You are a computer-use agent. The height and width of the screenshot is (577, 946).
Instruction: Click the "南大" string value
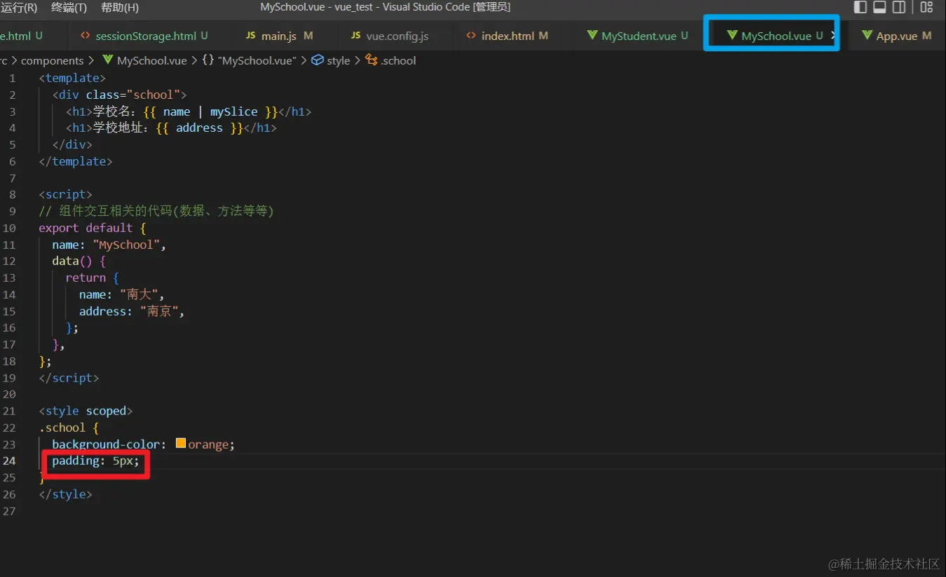point(140,294)
